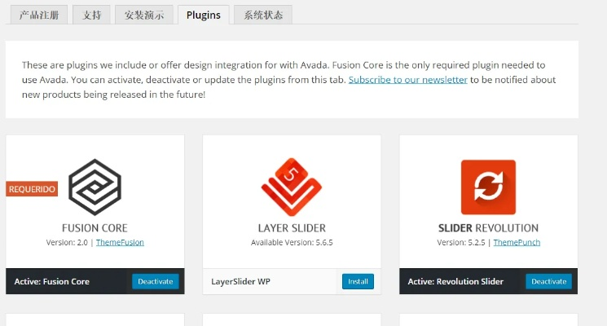Screen dimensions: 607x326
Task: Open the Subscribe to our newsletter link
Action: coord(407,80)
